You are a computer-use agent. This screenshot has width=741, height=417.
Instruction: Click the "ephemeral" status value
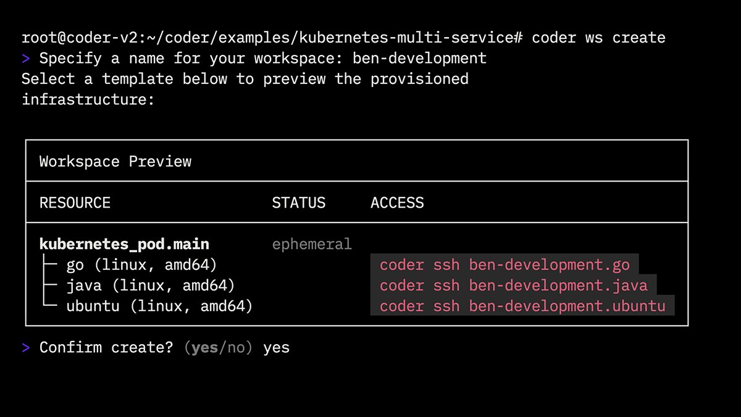point(312,245)
